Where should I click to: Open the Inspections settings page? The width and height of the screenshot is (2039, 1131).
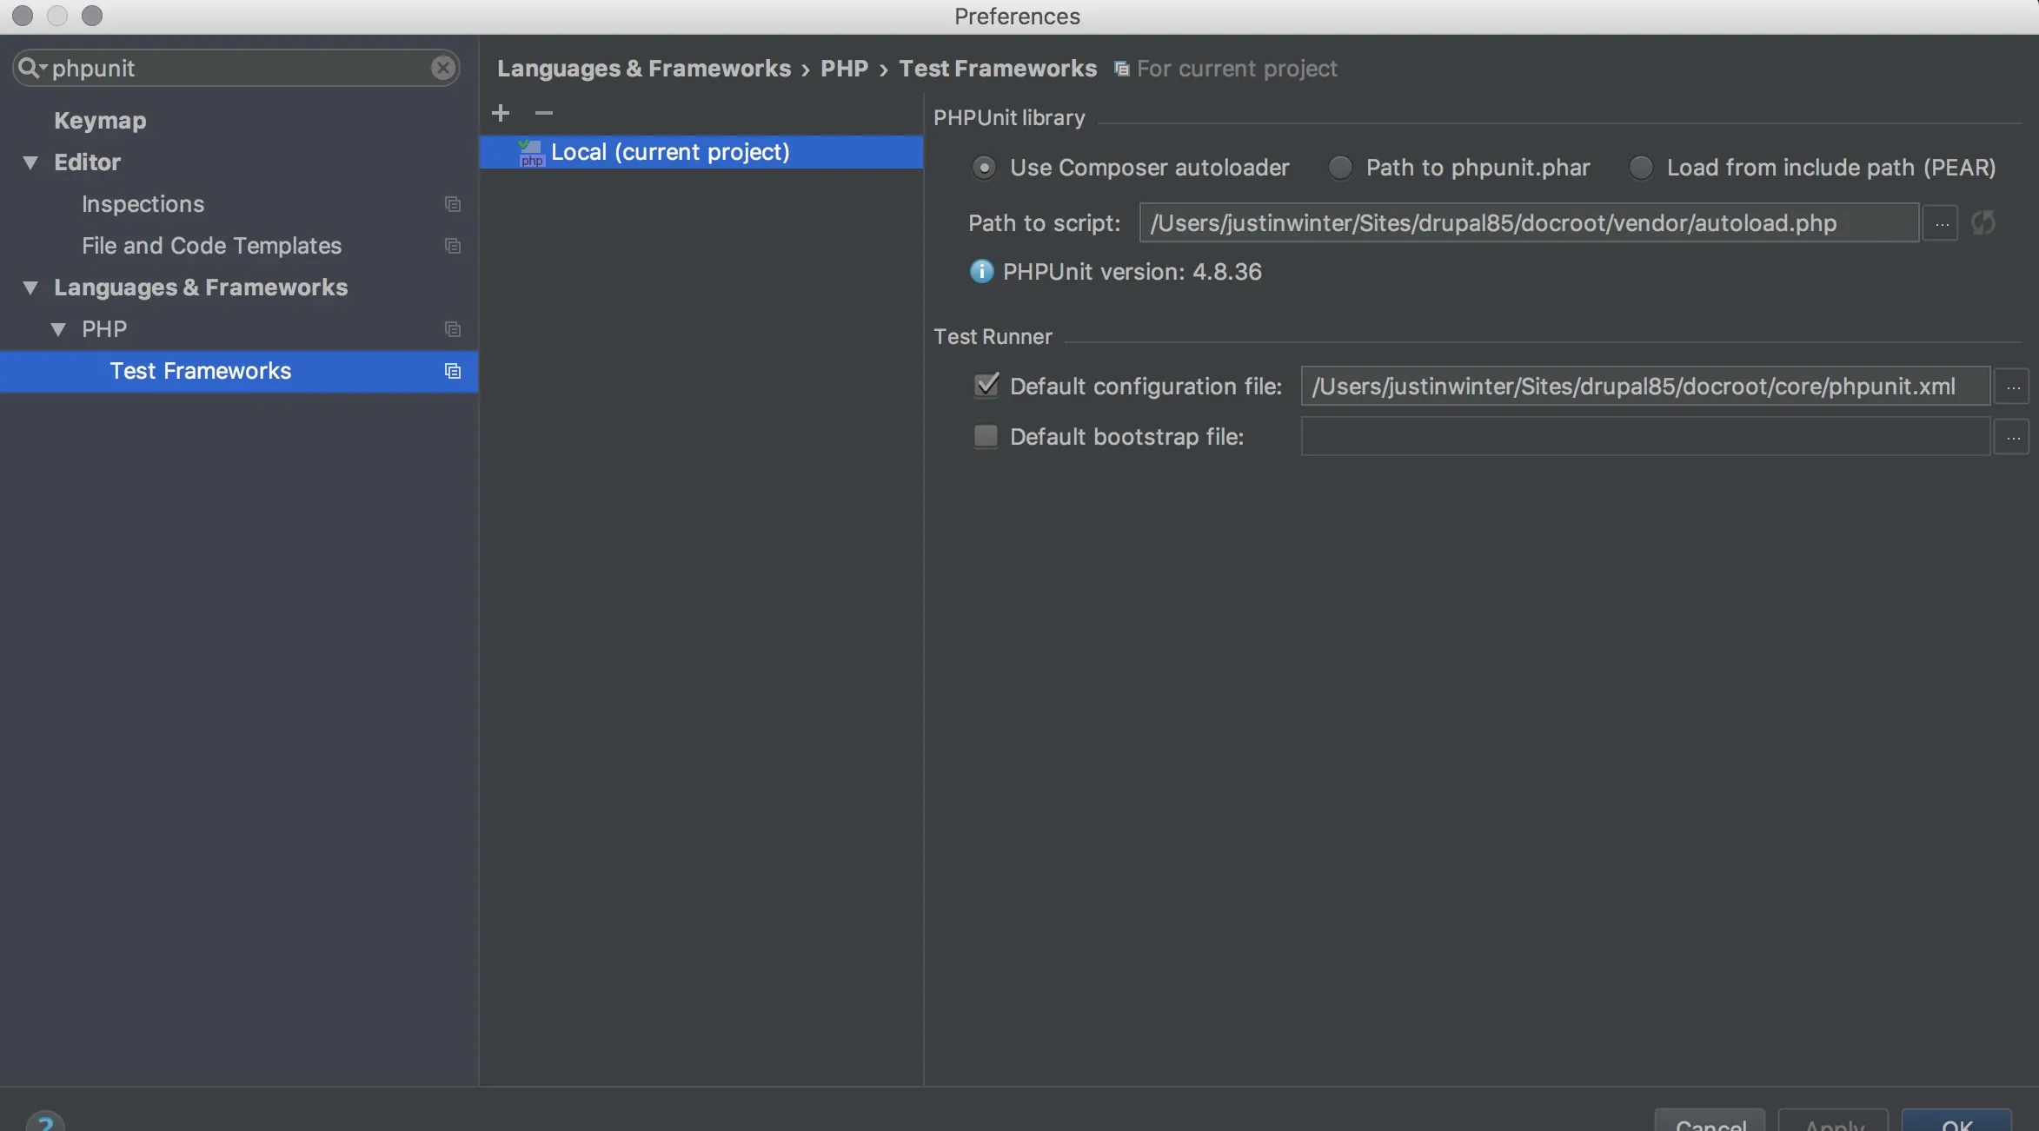tap(143, 204)
